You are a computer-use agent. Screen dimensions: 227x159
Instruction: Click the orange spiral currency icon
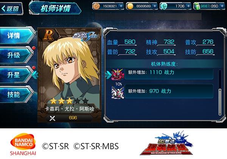[96, 6]
